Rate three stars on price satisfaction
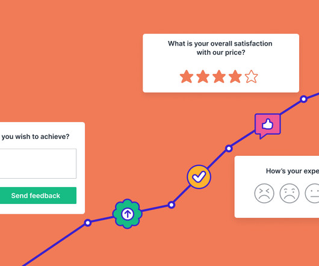Viewport: 319px width, 266px height. click(219, 76)
